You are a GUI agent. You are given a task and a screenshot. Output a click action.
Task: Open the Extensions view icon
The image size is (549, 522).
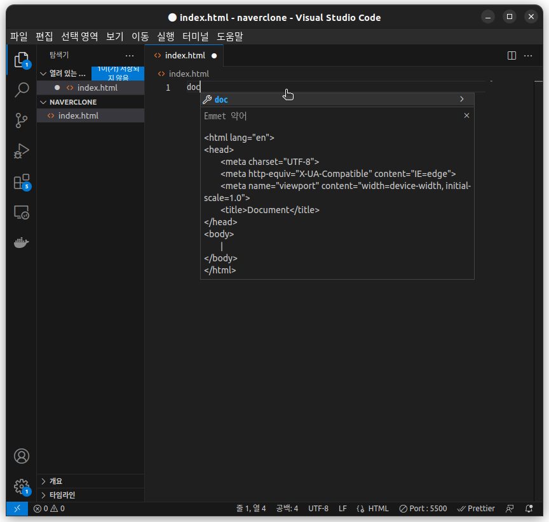point(22,181)
